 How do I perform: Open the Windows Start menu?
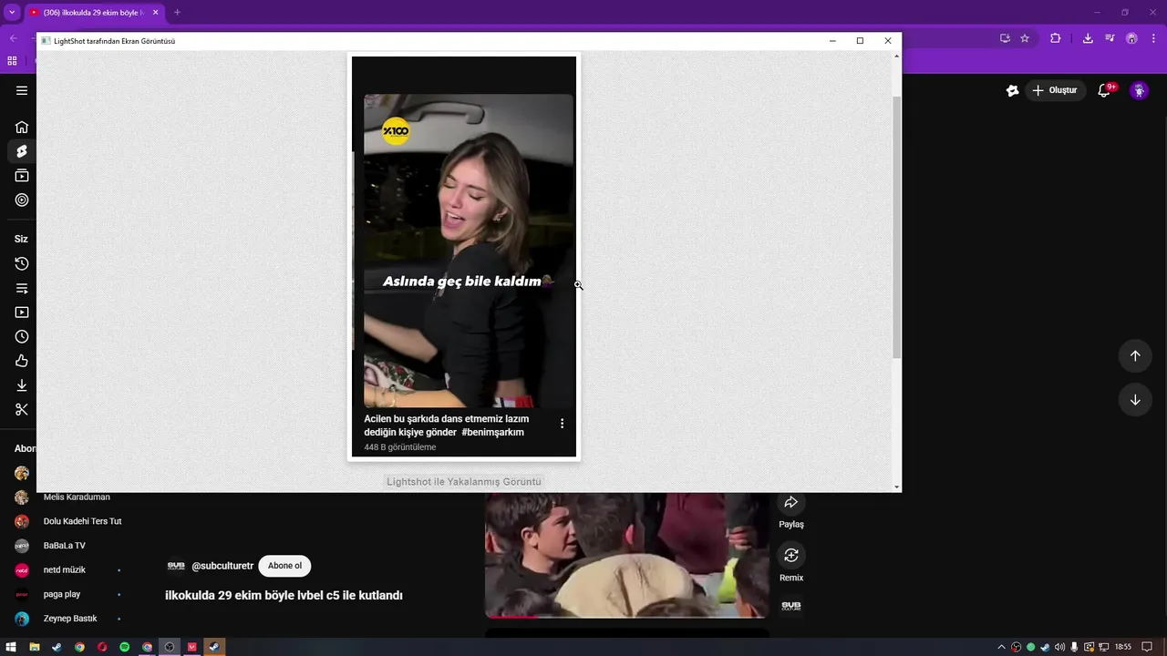tap(12, 647)
